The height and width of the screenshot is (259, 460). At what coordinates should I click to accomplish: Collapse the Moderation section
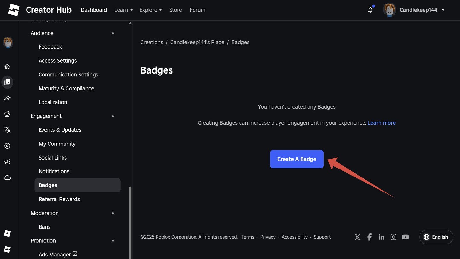pyautogui.click(x=113, y=213)
